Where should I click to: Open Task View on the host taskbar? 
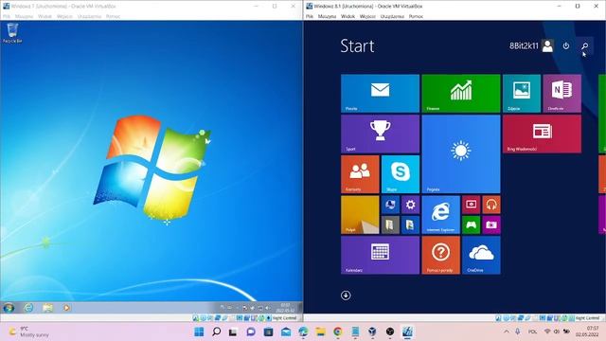[233, 332]
